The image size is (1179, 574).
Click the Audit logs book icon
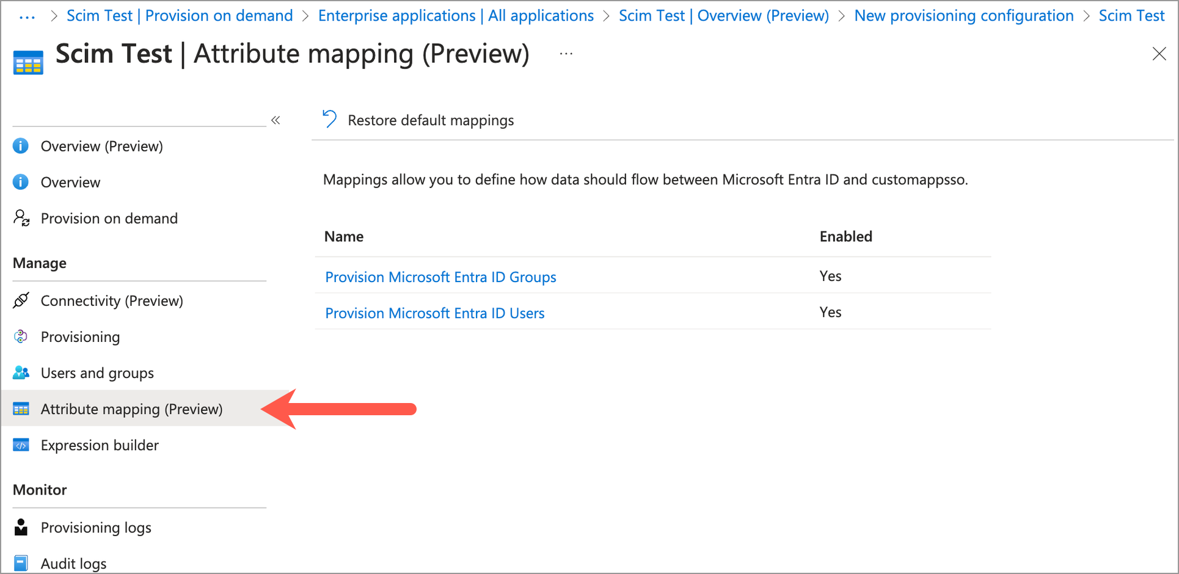(x=21, y=563)
